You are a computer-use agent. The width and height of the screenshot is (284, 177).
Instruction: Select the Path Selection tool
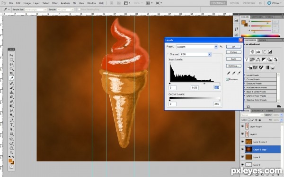click(x=11, y=129)
